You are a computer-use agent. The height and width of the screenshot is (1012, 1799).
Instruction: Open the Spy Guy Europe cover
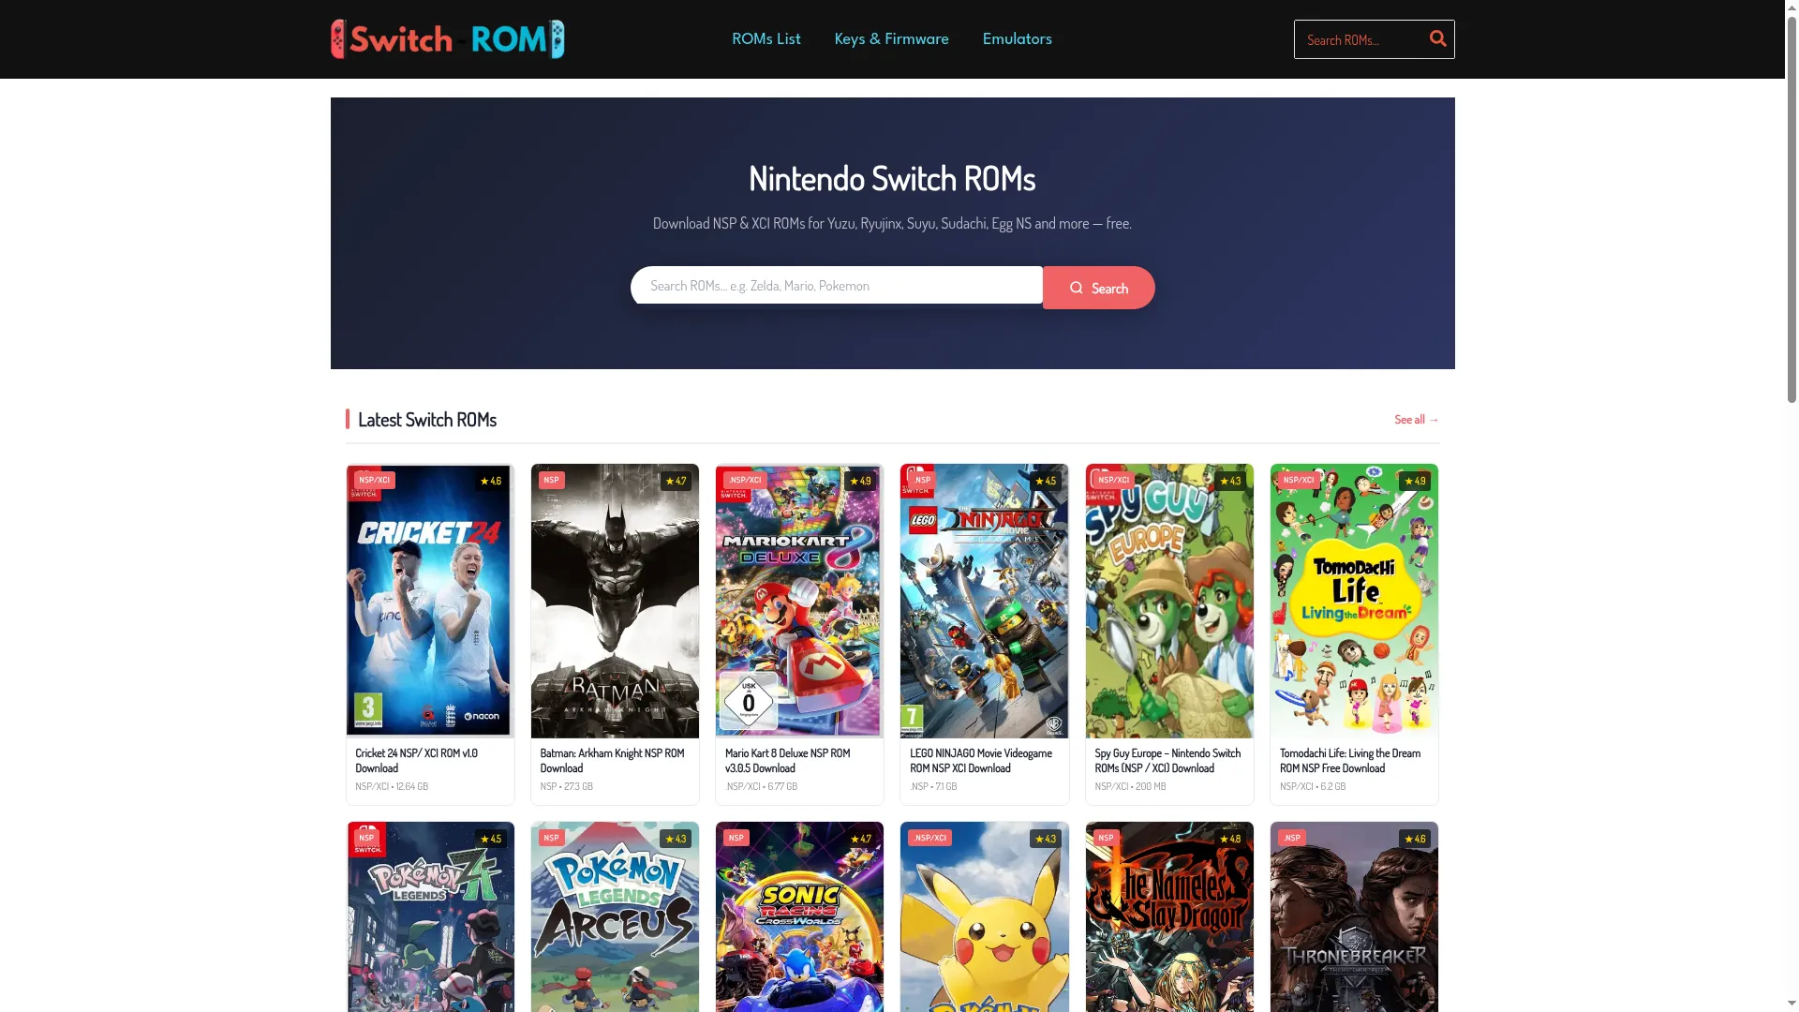click(x=1169, y=601)
